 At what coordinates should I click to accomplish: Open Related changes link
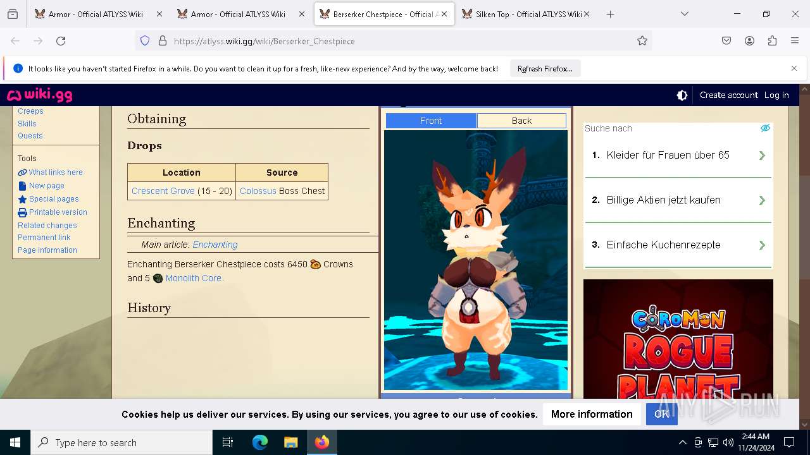47,226
